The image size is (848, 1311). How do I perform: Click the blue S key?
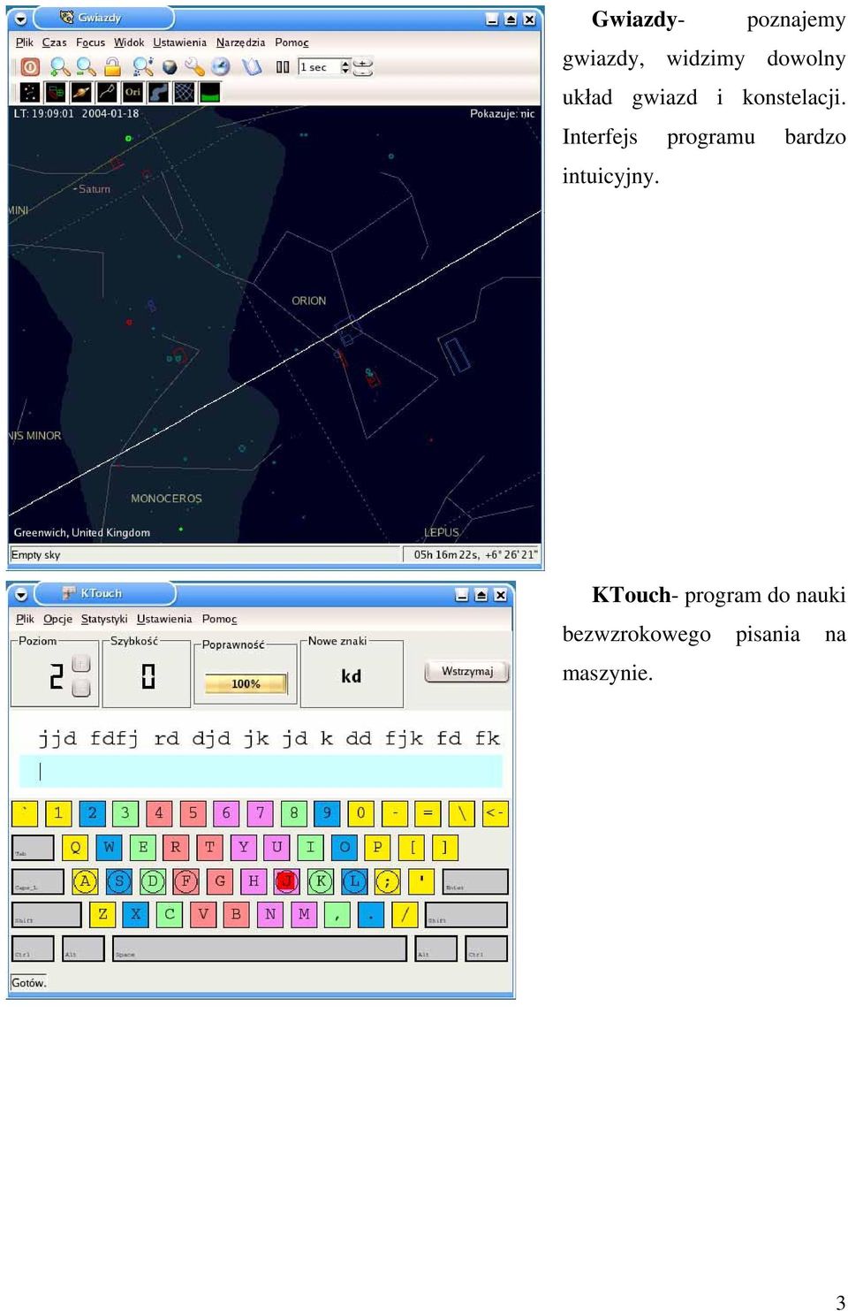tap(119, 880)
